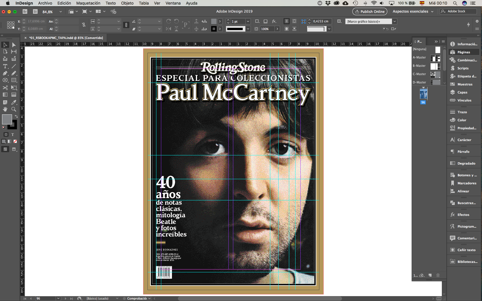Open the Páginas panel
The height and width of the screenshot is (301, 482).
(464, 52)
